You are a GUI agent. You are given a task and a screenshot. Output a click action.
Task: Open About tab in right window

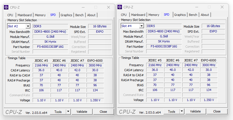pos(205,15)
